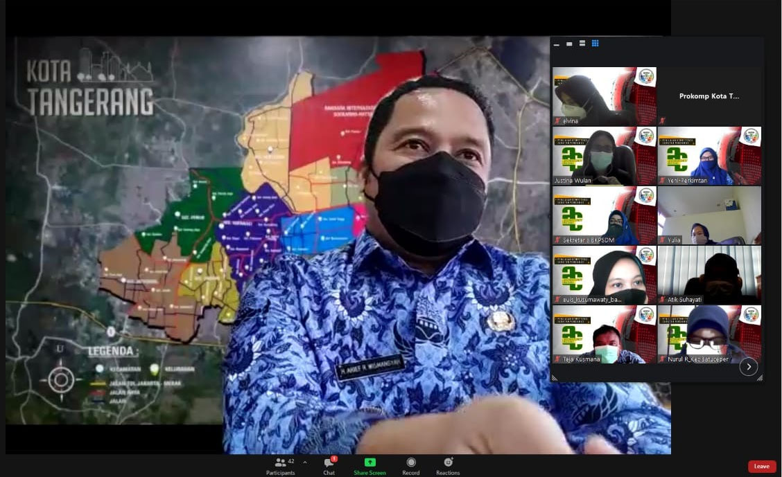782x477 pixels.
Task: Select euis_kusumawaty's video thumbnail
Action: point(605,275)
